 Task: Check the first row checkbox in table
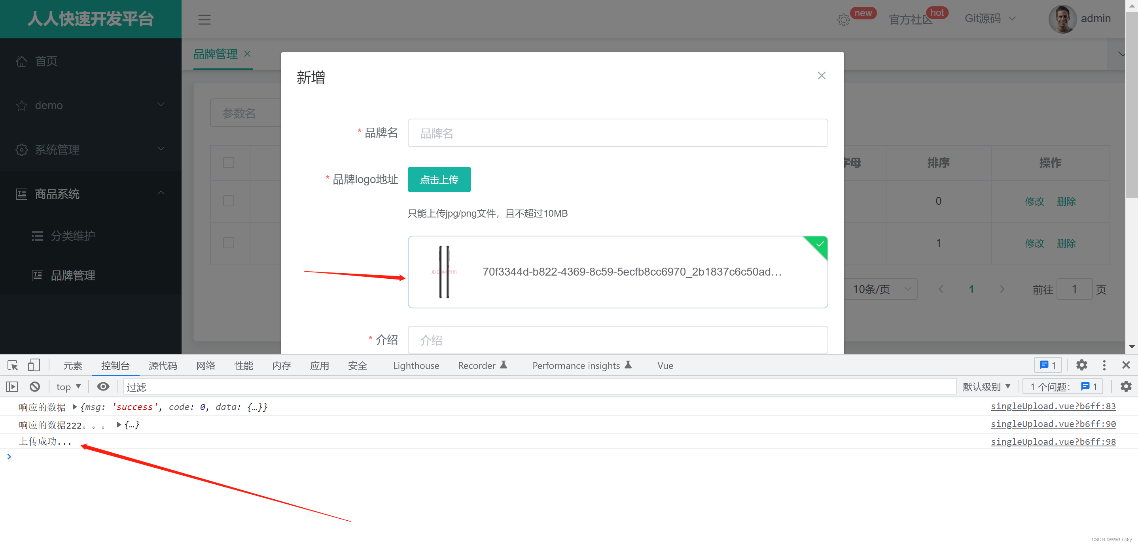point(228,201)
